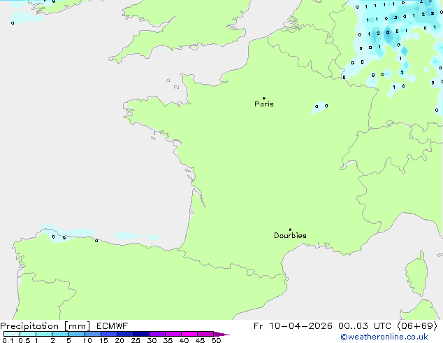Click the (06+69) forecast run text
Screen dimensions: 443x343
[417, 326]
